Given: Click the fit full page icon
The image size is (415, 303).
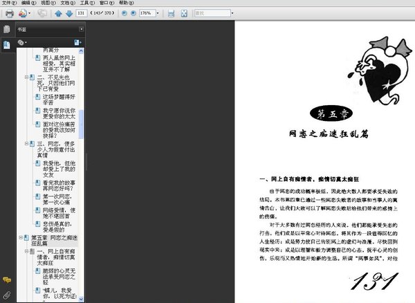Looking at the screenshot, I should click(184, 13).
